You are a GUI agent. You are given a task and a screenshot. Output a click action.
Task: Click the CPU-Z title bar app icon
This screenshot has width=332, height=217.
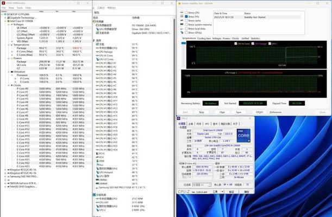coord(178,119)
